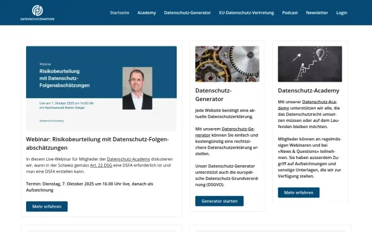
Task: Click the Login link in header
Action: 342,13
